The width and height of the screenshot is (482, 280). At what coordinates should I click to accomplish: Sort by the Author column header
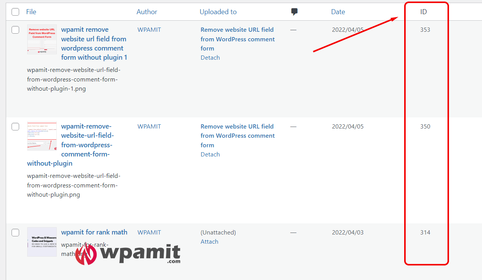(x=147, y=12)
